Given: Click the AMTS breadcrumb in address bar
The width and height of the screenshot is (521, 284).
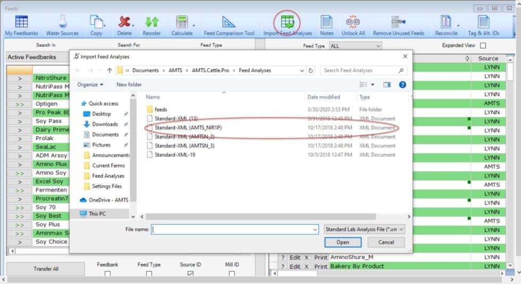Looking at the screenshot, I should tap(175, 70).
